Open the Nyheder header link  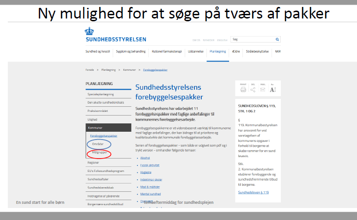[x=209, y=40]
